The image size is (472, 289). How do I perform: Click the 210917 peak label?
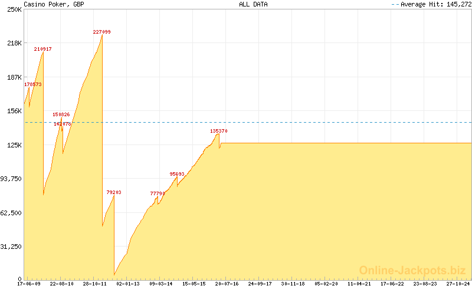click(42, 49)
